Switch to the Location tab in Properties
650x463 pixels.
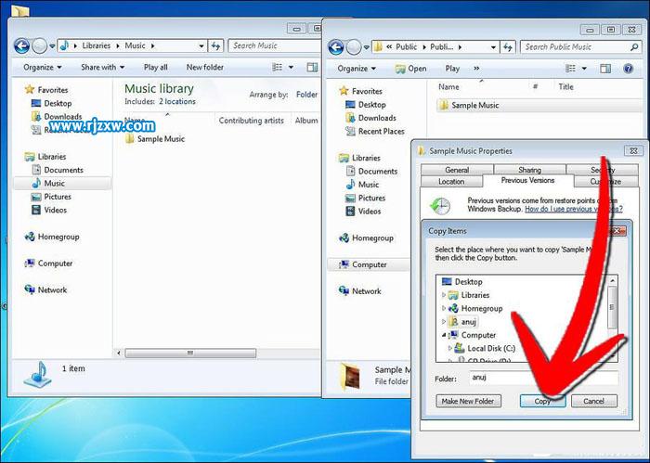coord(451,182)
